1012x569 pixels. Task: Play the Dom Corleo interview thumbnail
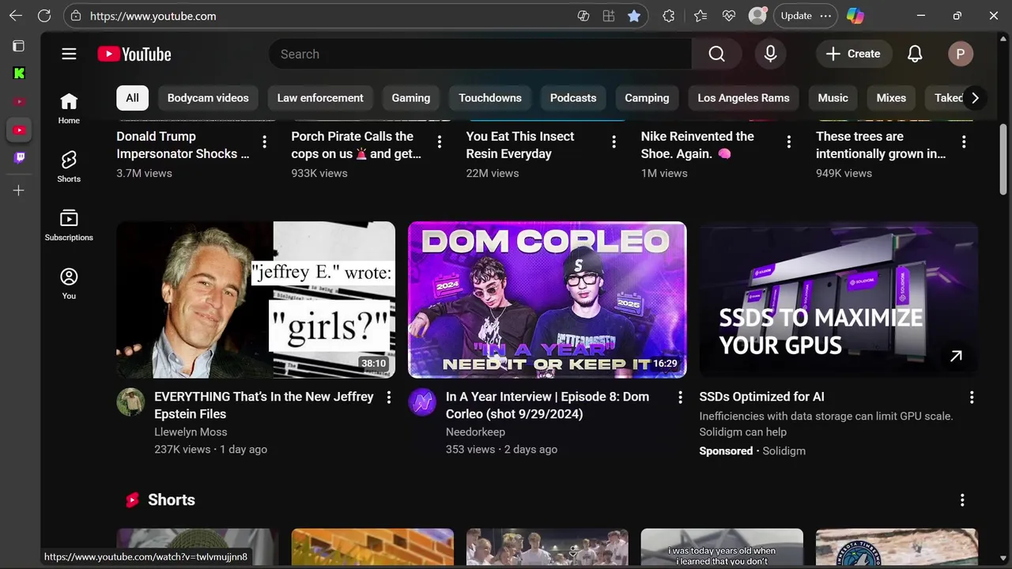click(x=547, y=300)
